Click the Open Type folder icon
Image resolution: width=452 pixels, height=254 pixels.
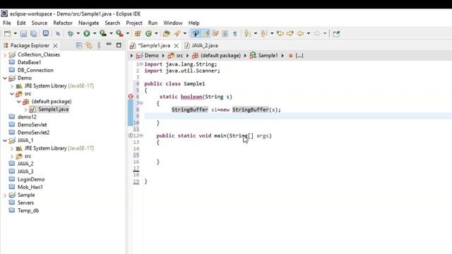[166, 34]
